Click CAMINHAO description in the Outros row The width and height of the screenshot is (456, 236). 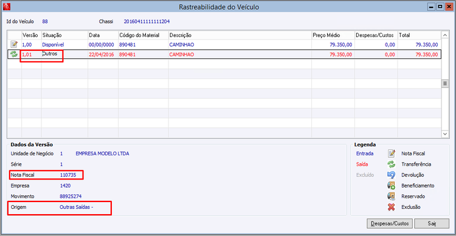(x=240, y=54)
